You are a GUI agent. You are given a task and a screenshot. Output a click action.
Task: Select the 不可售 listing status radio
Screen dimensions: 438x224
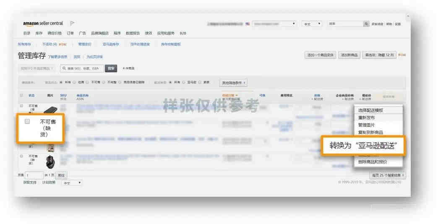[x=87, y=82]
